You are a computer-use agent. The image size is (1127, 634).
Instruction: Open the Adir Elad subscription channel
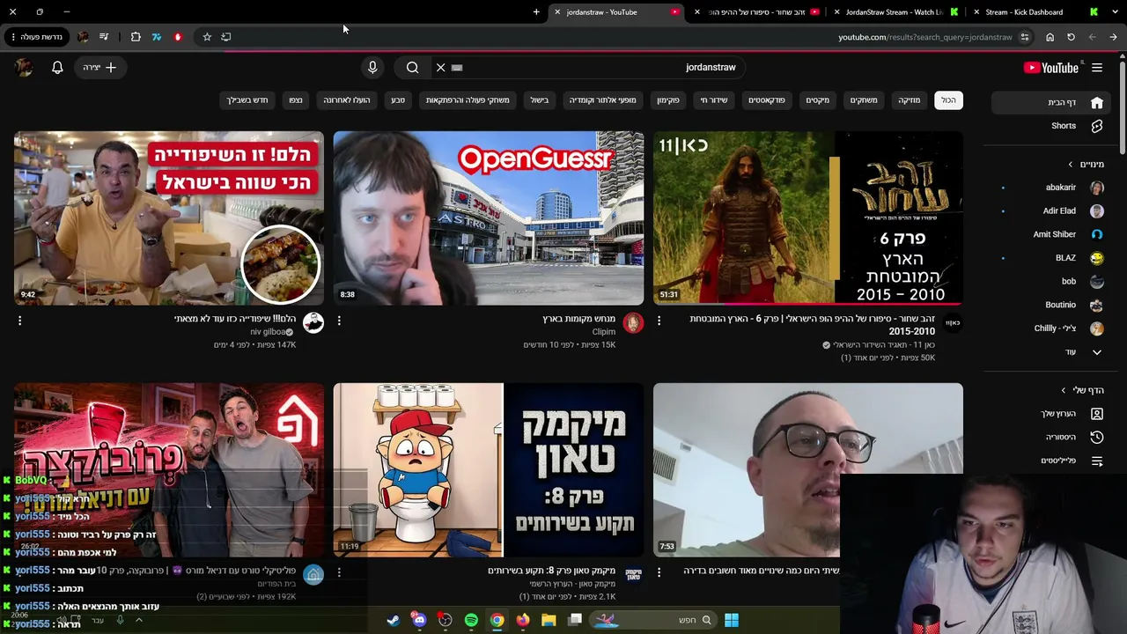click(1051, 211)
